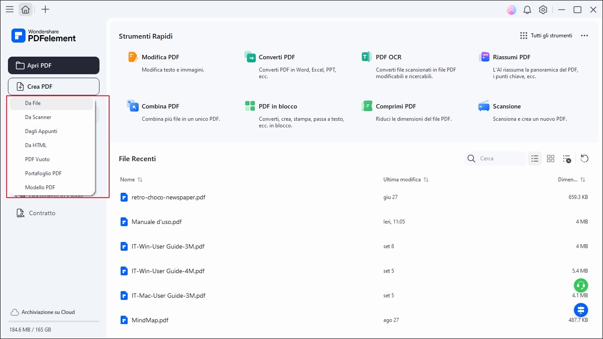This screenshot has width=603, height=339.
Task: Switch to list view of recent files
Action: pos(535,159)
